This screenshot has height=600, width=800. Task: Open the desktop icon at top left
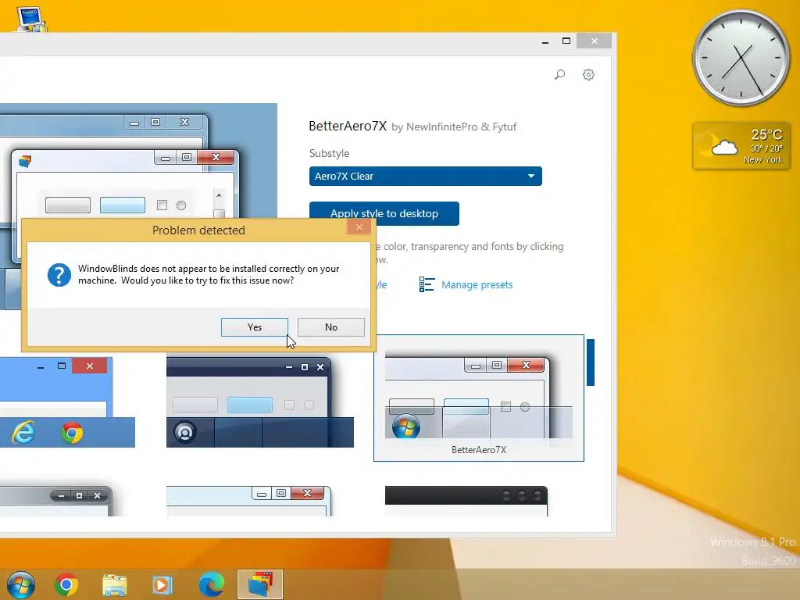[30, 18]
